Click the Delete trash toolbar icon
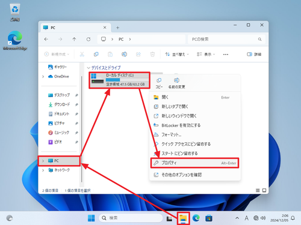 152,54
